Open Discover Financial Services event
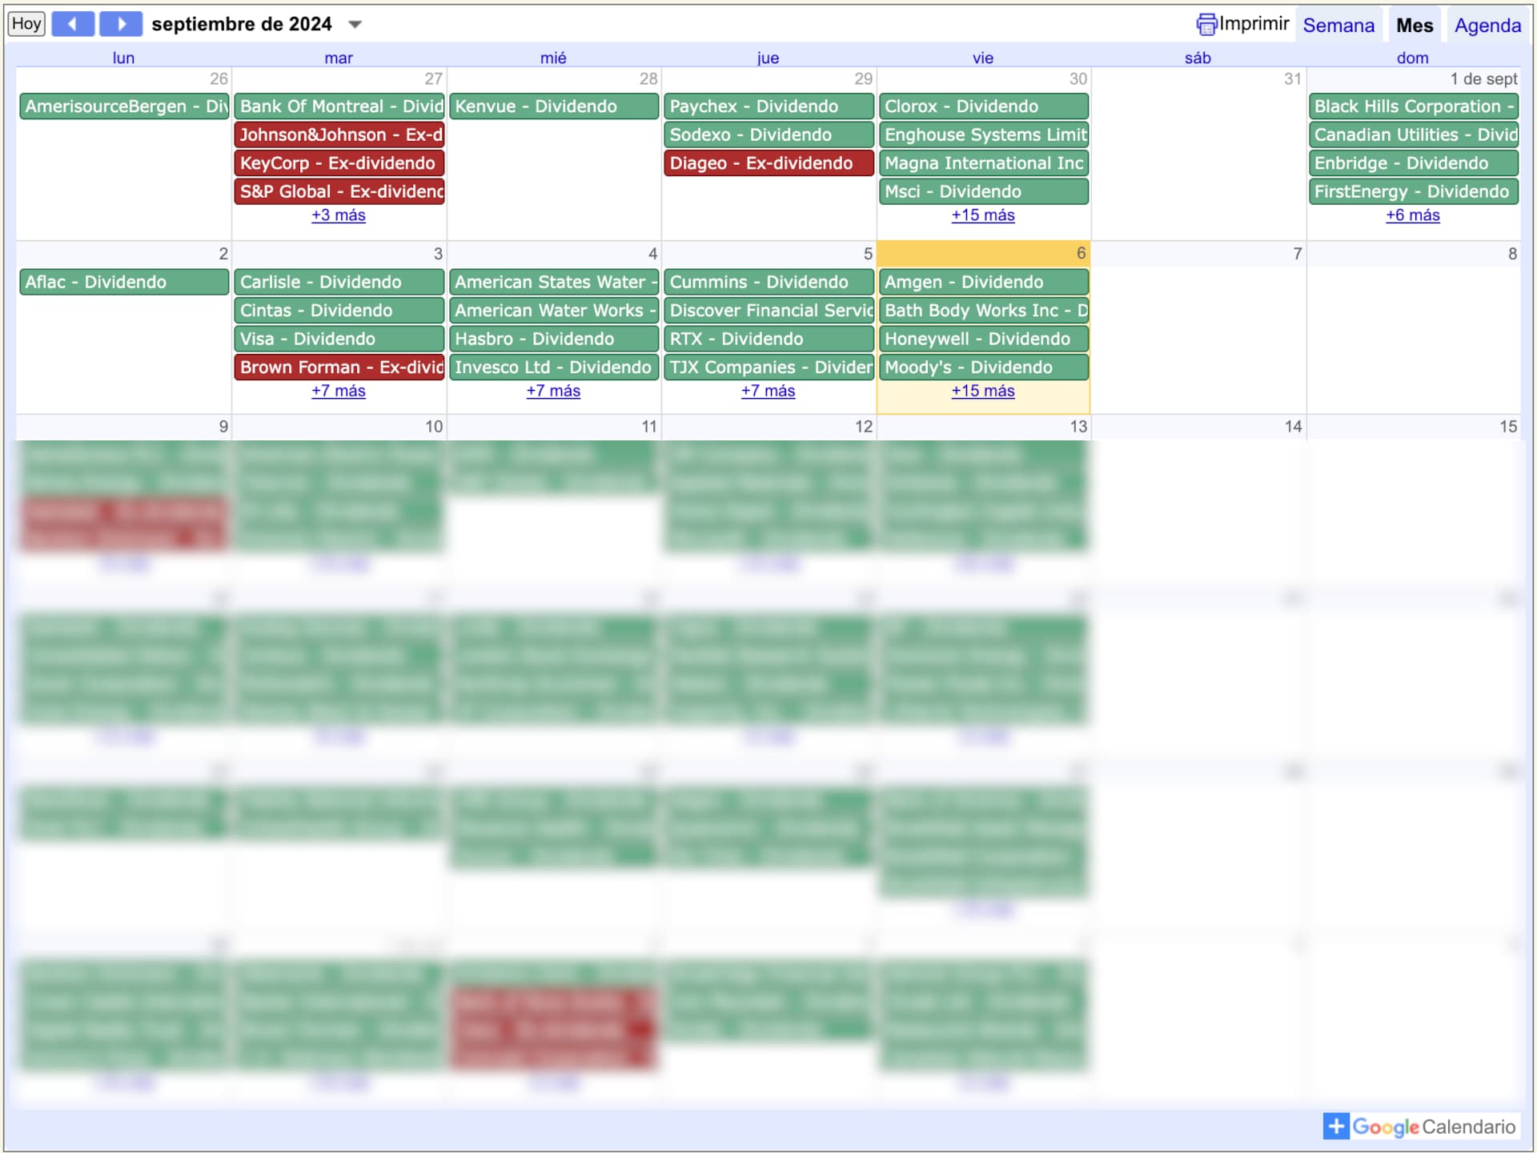This screenshot has height=1153, width=1537. tap(768, 311)
